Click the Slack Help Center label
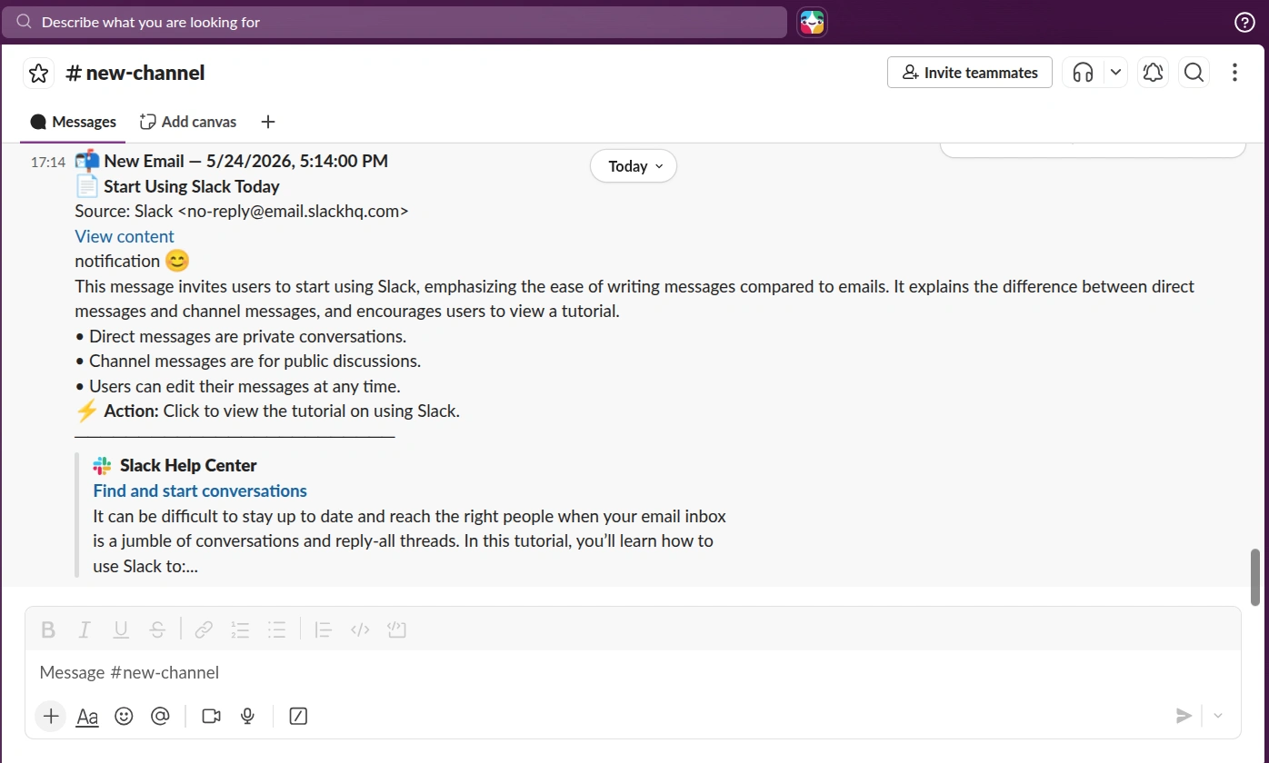Viewport: 1269px width, 763px height. 188,465
